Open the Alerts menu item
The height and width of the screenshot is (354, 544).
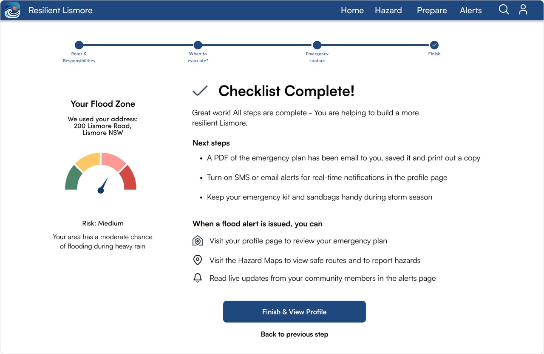[470, 10]
